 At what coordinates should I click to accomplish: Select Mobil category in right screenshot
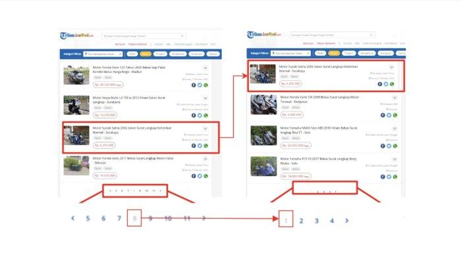pyautogui.click(x=320, y=53)
